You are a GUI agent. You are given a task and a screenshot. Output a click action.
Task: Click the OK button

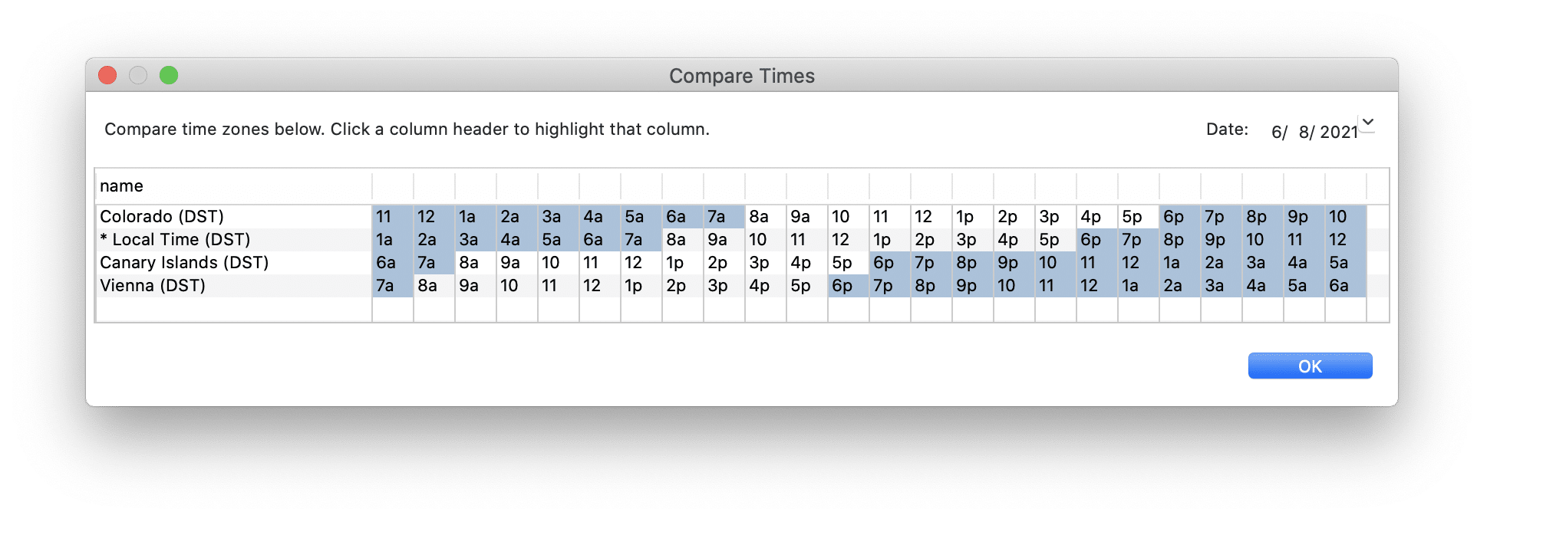[x=1310, y=366]
